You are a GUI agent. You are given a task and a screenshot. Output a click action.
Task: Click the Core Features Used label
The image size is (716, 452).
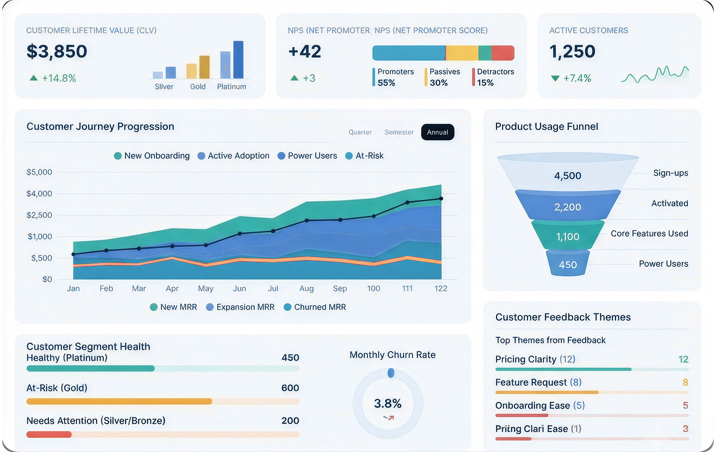click(649, 234)
